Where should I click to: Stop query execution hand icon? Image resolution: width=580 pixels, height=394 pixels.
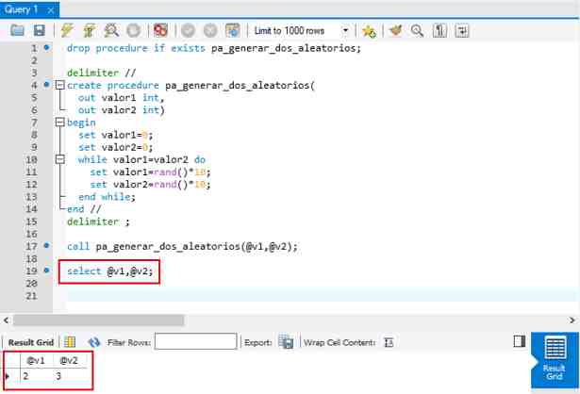tap(134, 30)
